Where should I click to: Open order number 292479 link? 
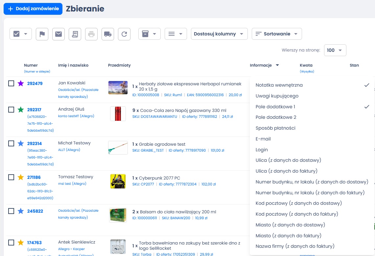coord(35,83)
